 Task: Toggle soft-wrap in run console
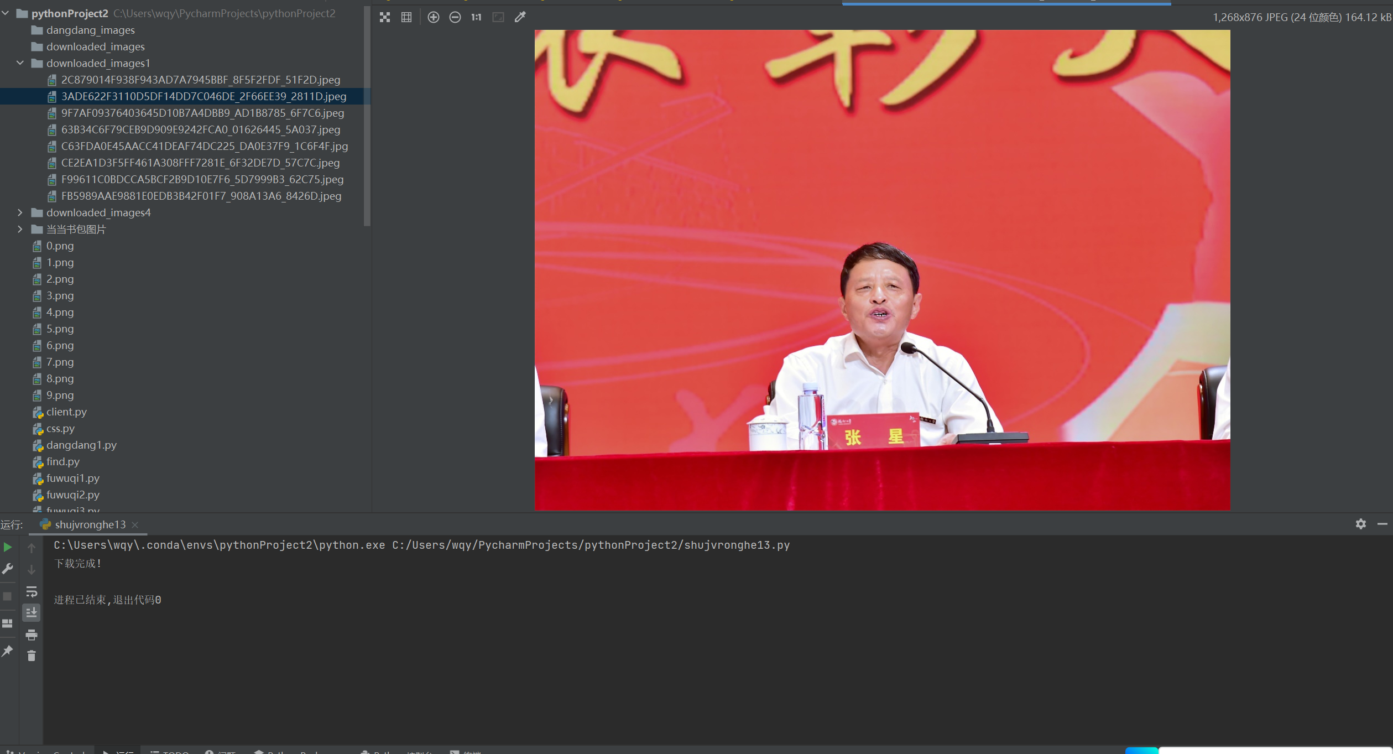(32, 591)
